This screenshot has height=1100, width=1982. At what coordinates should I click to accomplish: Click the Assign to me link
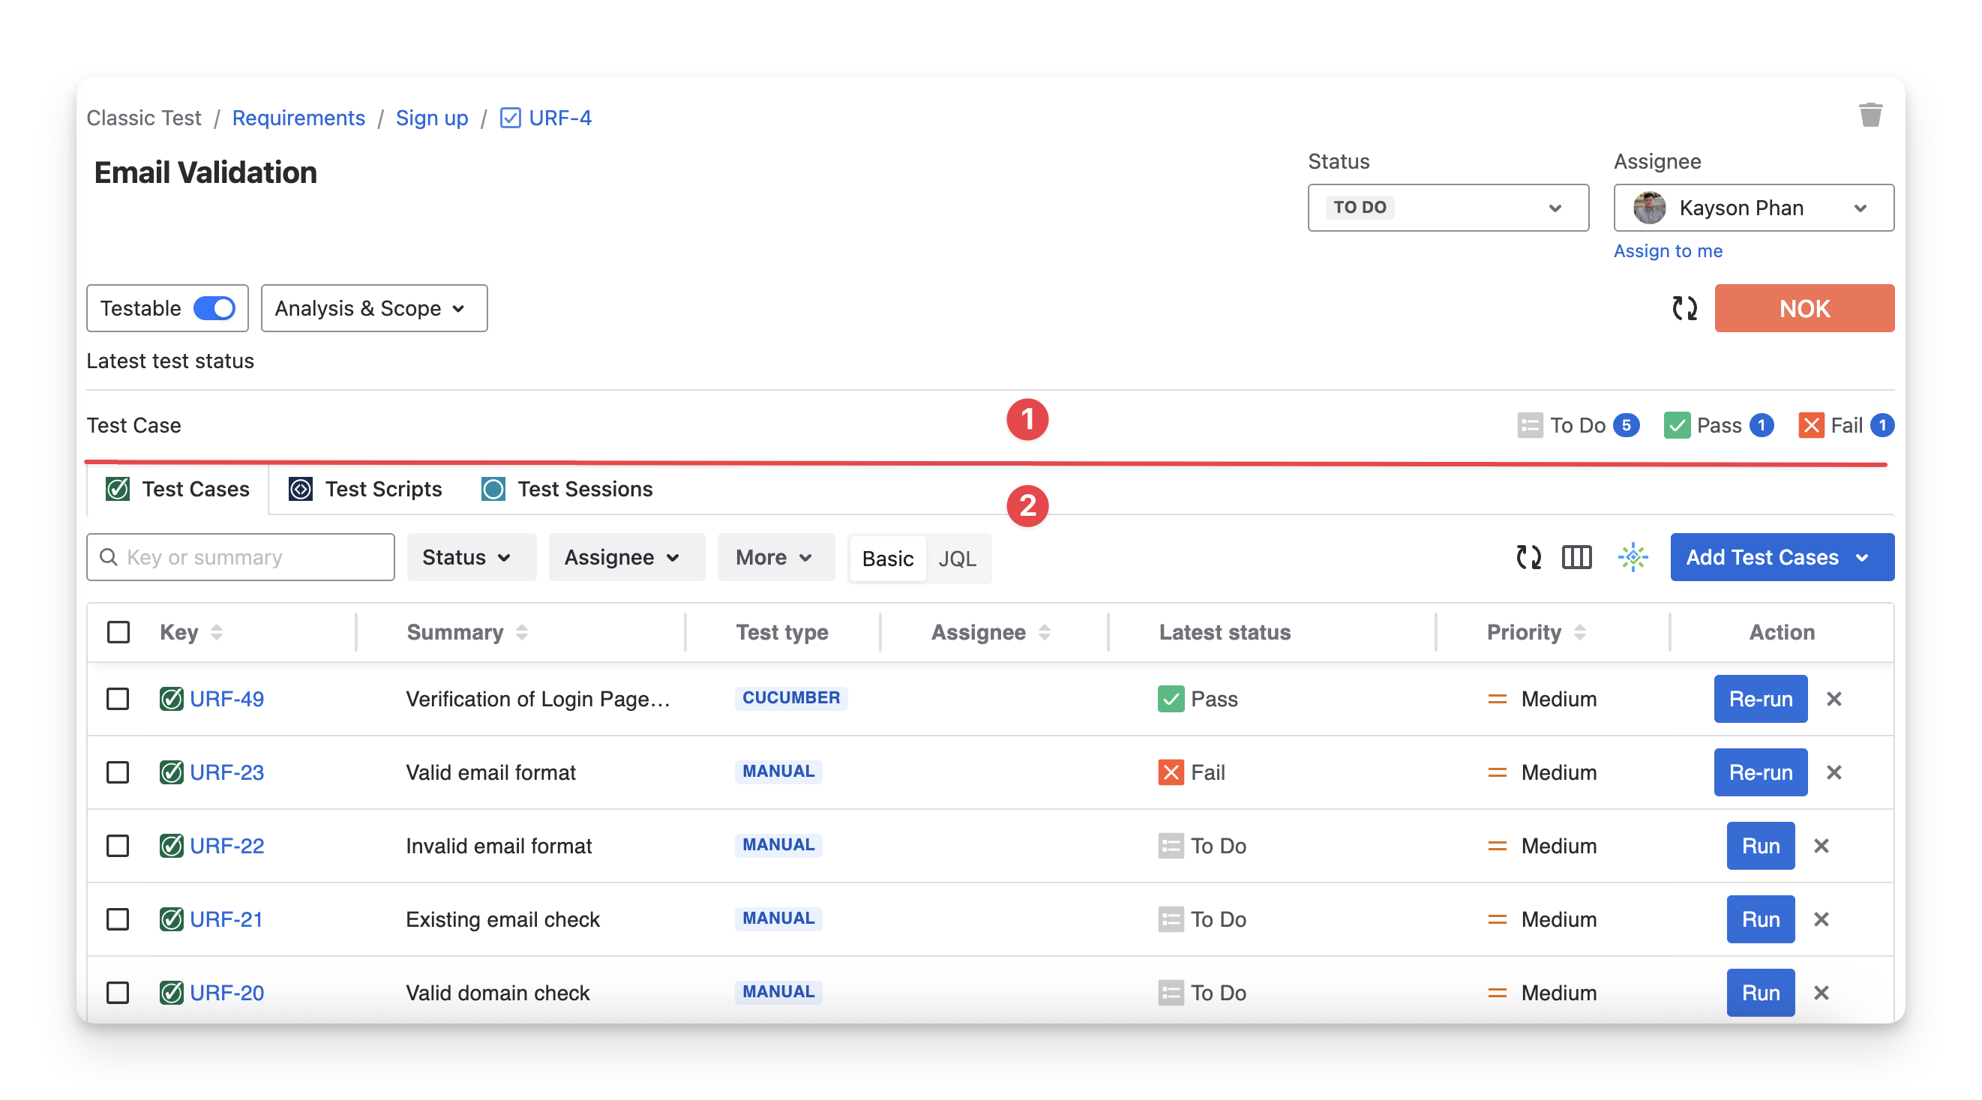point(1667,250)
